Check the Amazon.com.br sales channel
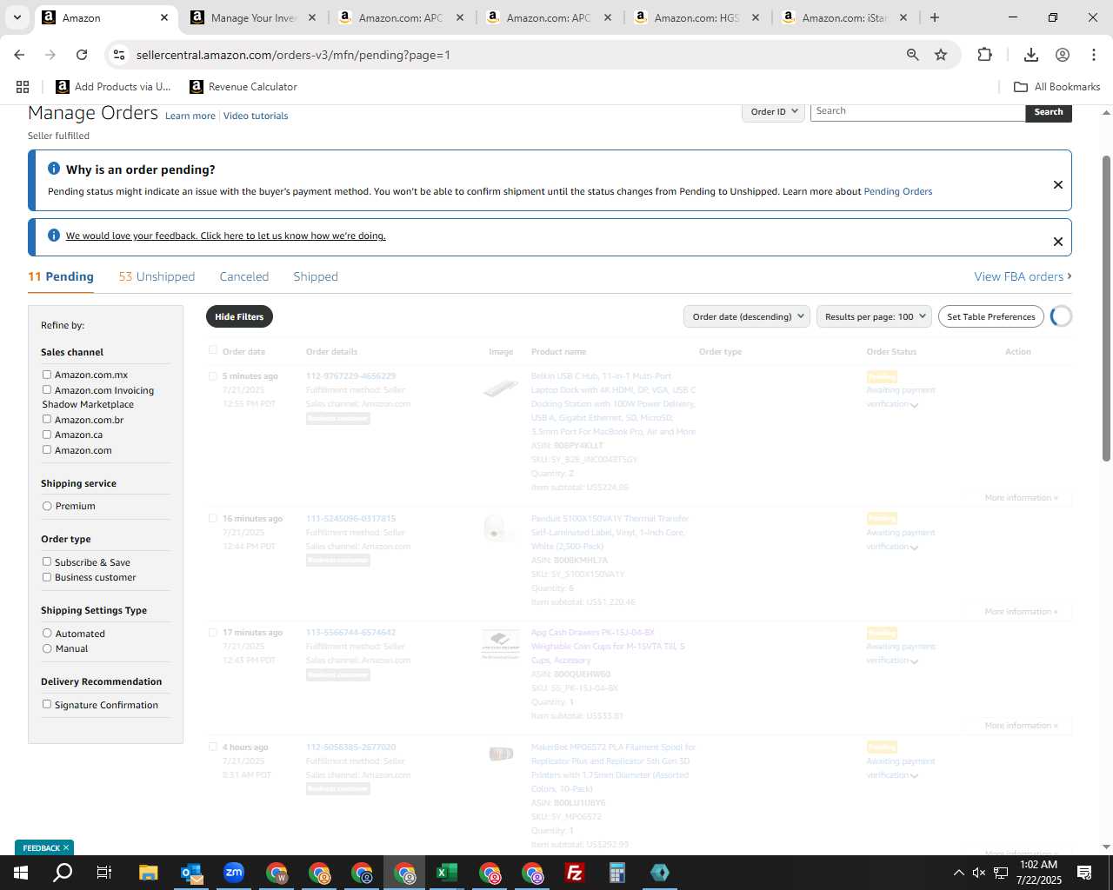The width and height of the screenshot is (1113, 890). [x=47, y=419]
